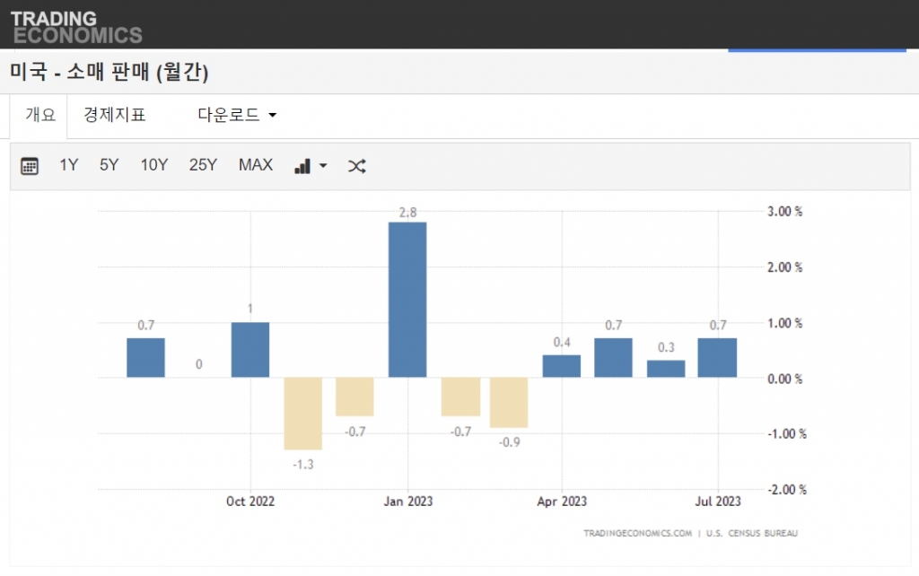This screenshot has height=576, width=919.
Task: Choose the 25Y time range
Action: click(x=203, y=165)
